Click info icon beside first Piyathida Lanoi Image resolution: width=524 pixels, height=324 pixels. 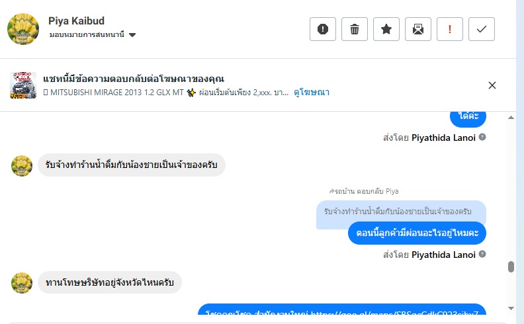click(482, 138)
